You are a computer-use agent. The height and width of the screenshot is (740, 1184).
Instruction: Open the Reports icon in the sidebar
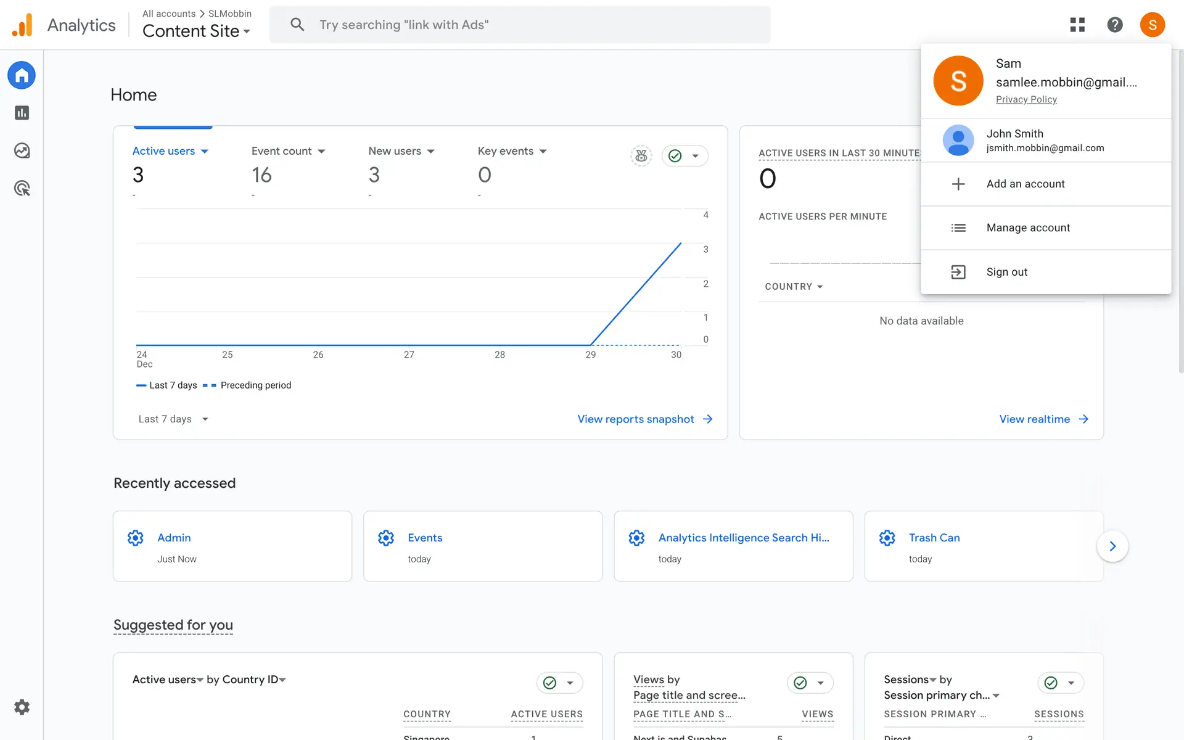[22, 113]
